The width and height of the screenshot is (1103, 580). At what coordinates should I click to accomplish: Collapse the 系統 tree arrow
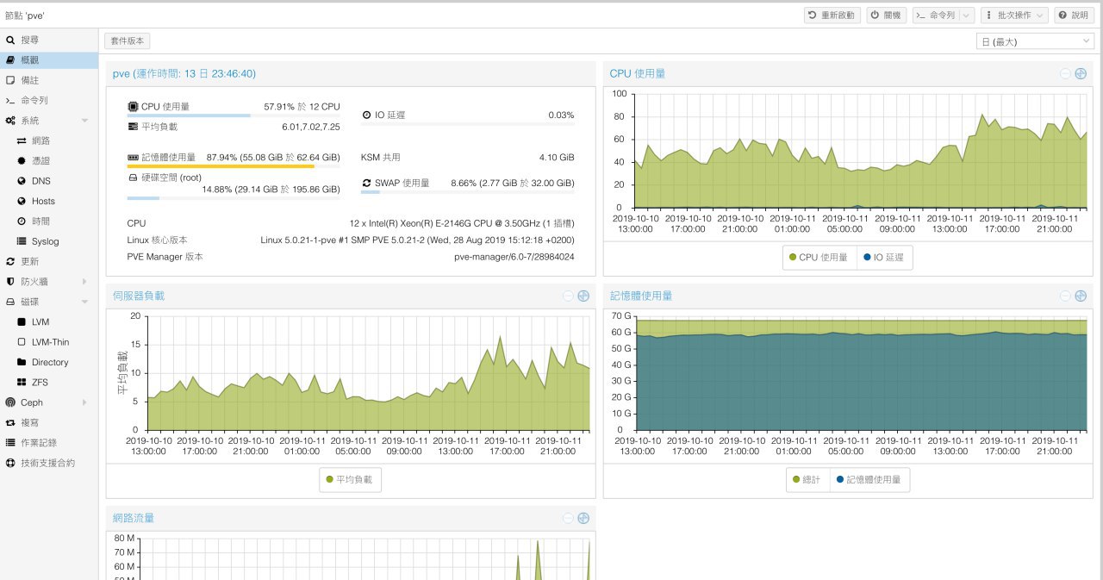tap(84, 121)
